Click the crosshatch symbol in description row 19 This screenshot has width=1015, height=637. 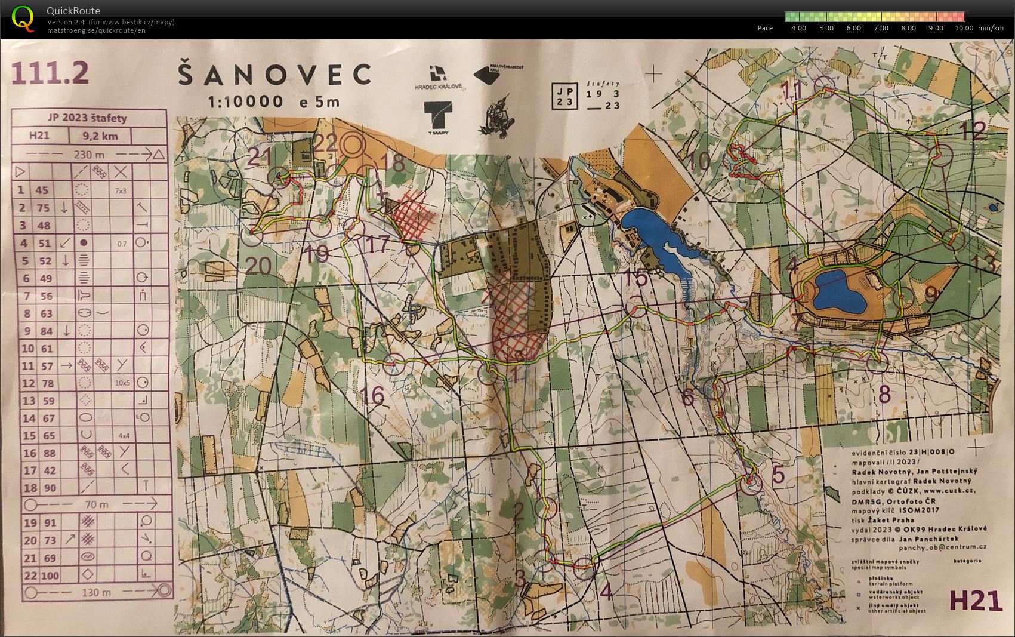pyautogui.click(x=88, y=522)
